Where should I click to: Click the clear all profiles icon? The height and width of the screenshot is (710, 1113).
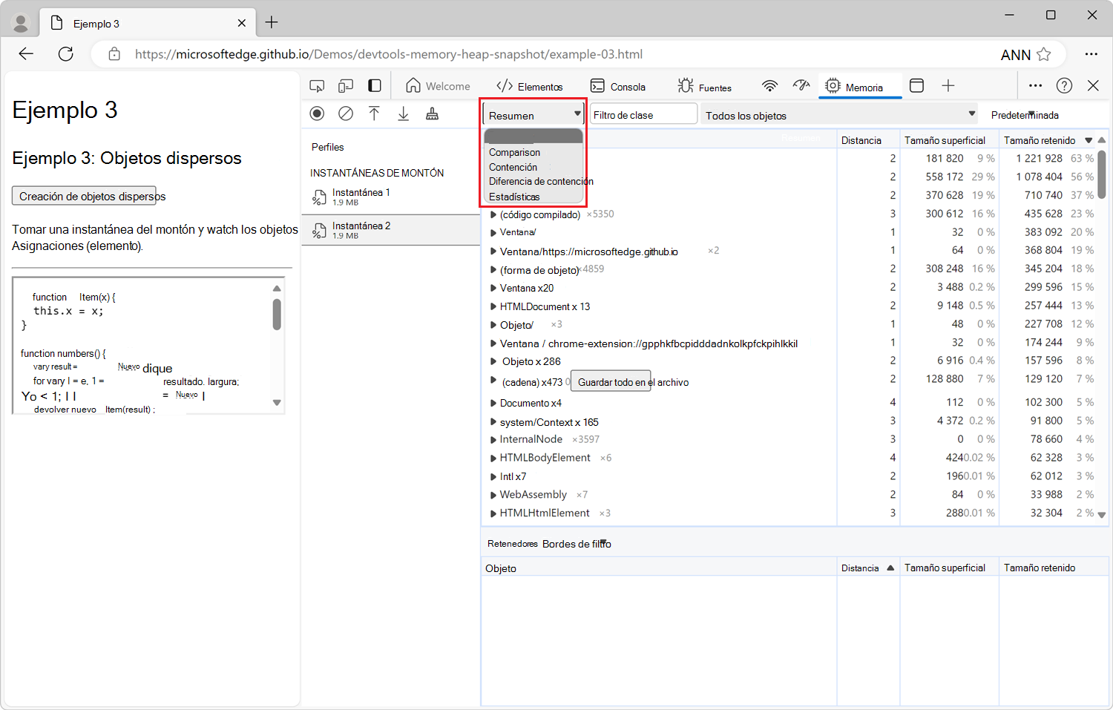click(x=346, y=114)
